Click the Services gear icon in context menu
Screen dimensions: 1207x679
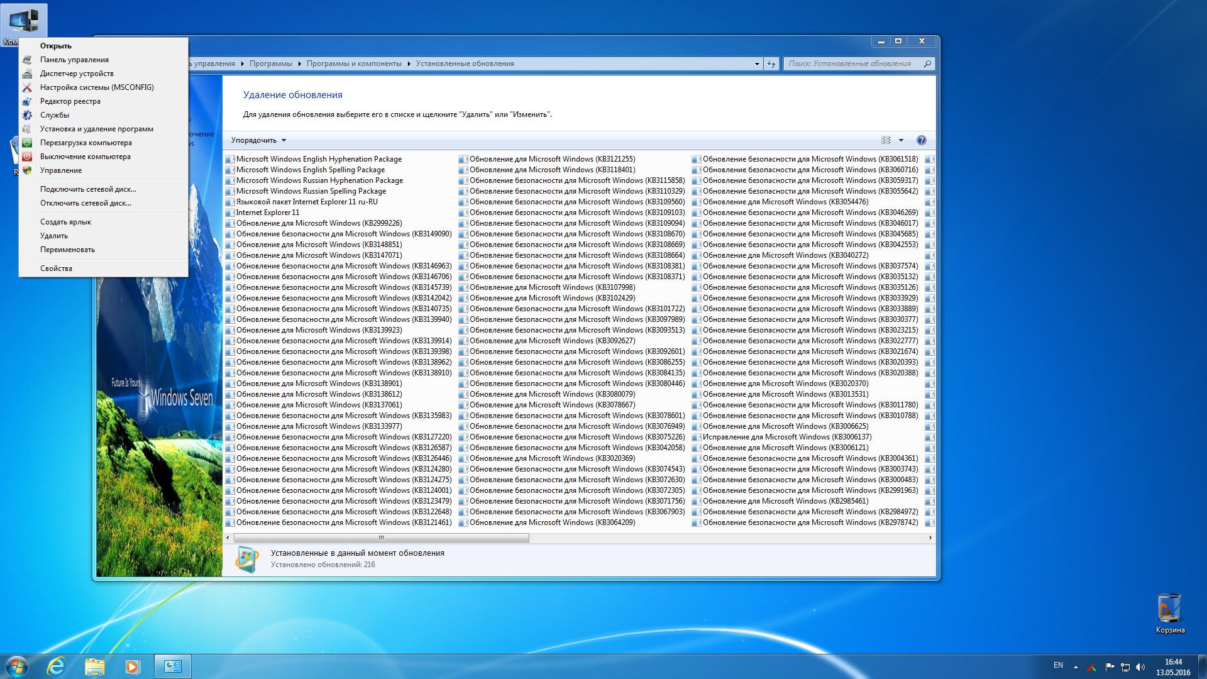27,115
